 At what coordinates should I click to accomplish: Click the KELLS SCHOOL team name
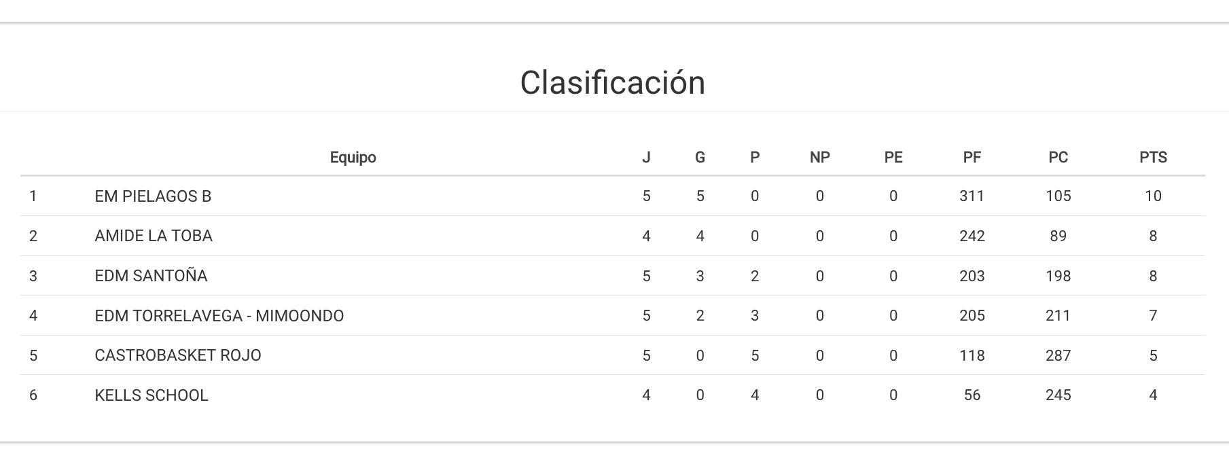(x=152, y=395)
